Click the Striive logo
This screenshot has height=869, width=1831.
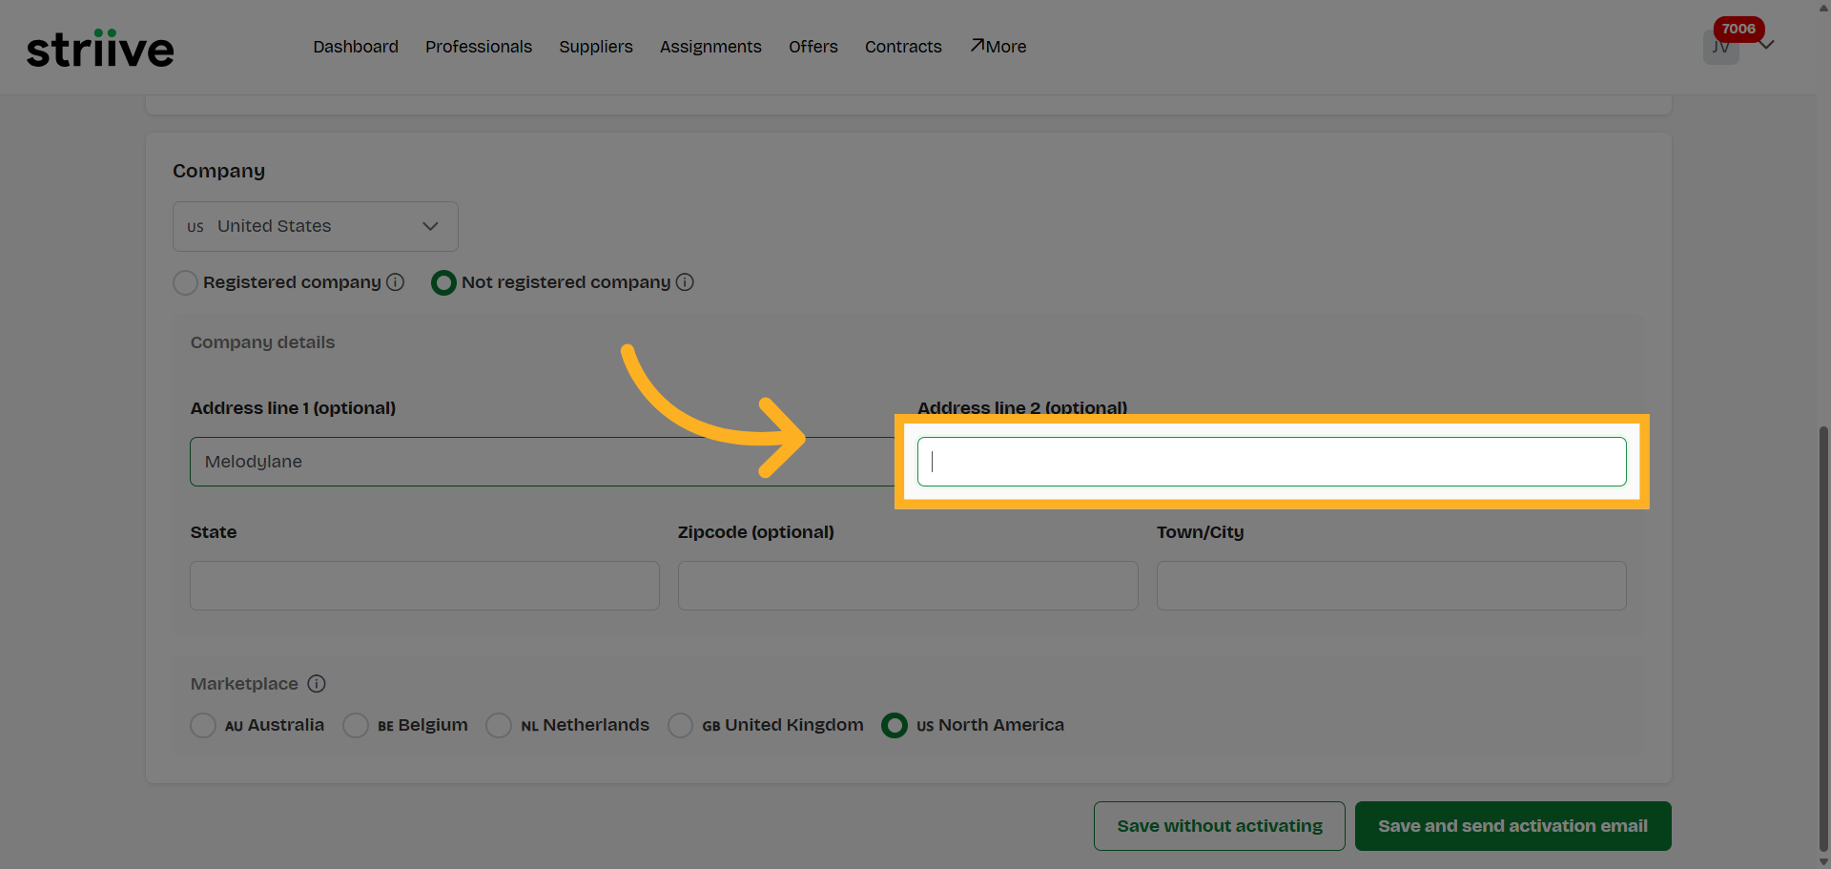click(x=99, y=48)
